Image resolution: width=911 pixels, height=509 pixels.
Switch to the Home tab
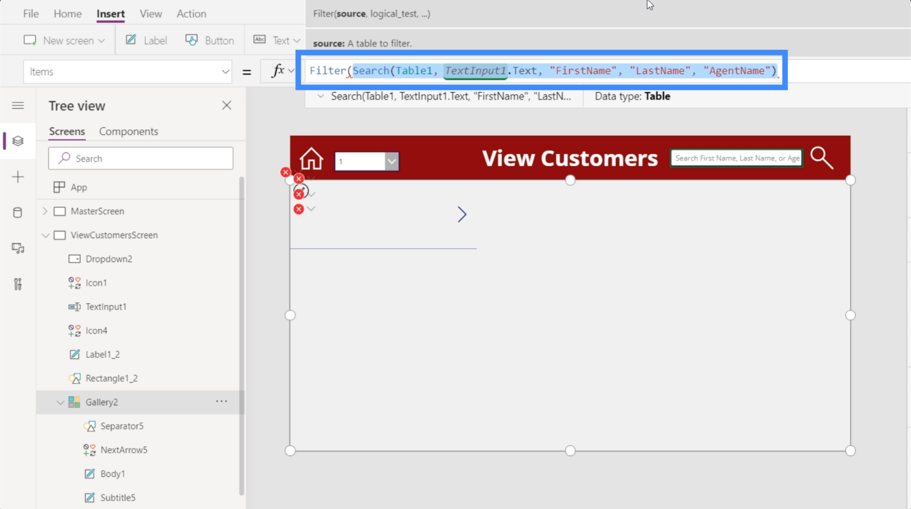coord(67,14)
